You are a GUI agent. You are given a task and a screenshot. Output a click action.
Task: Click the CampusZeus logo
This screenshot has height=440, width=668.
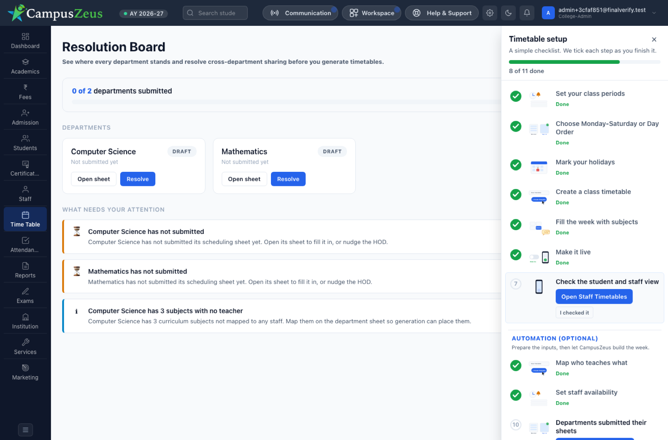55,13
